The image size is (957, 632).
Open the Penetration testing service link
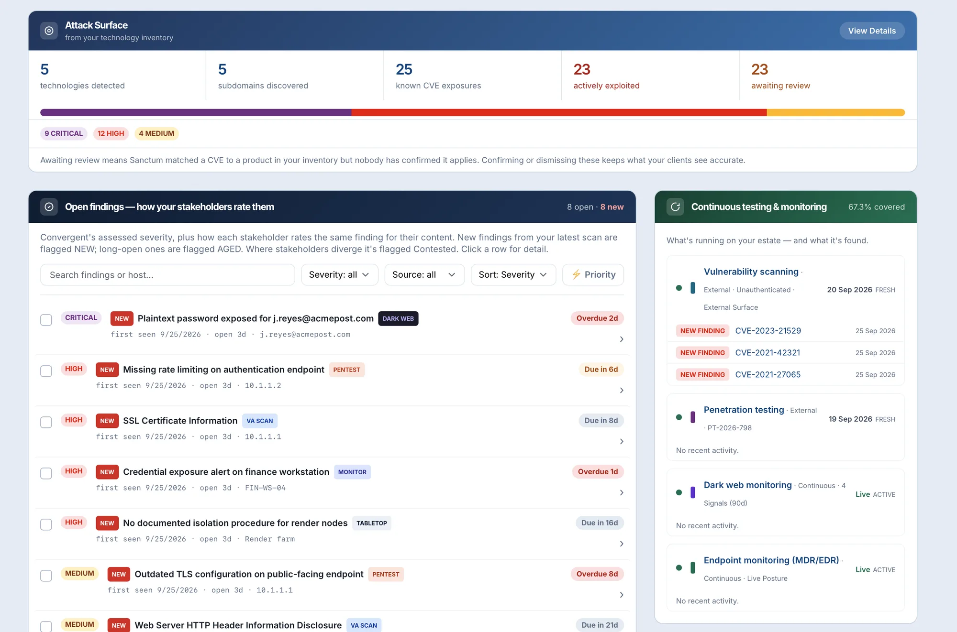[744, 410]
